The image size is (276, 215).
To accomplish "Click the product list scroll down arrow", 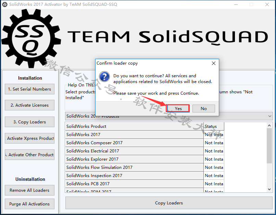I will point(269,189).
